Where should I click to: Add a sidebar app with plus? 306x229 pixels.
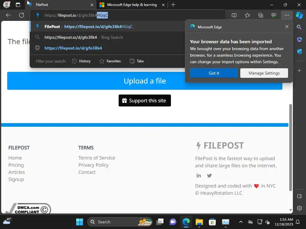coord(299,70)
